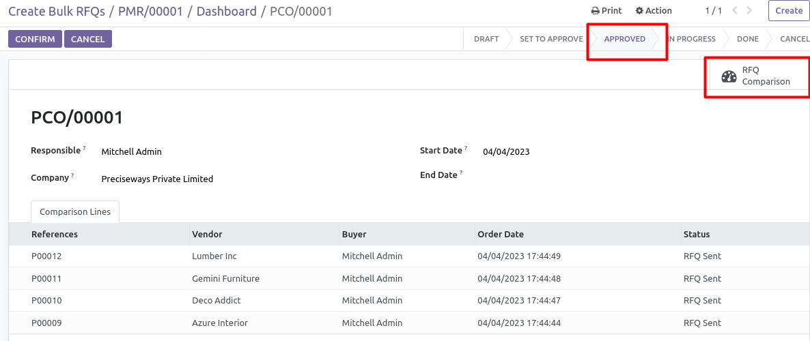Screen dimensions: 810x341
Task: Click the Confirm button
Action: (35, 39)
